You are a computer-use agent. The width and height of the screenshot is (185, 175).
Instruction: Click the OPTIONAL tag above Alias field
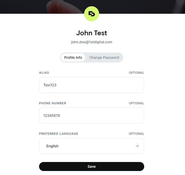pos(136,73)
